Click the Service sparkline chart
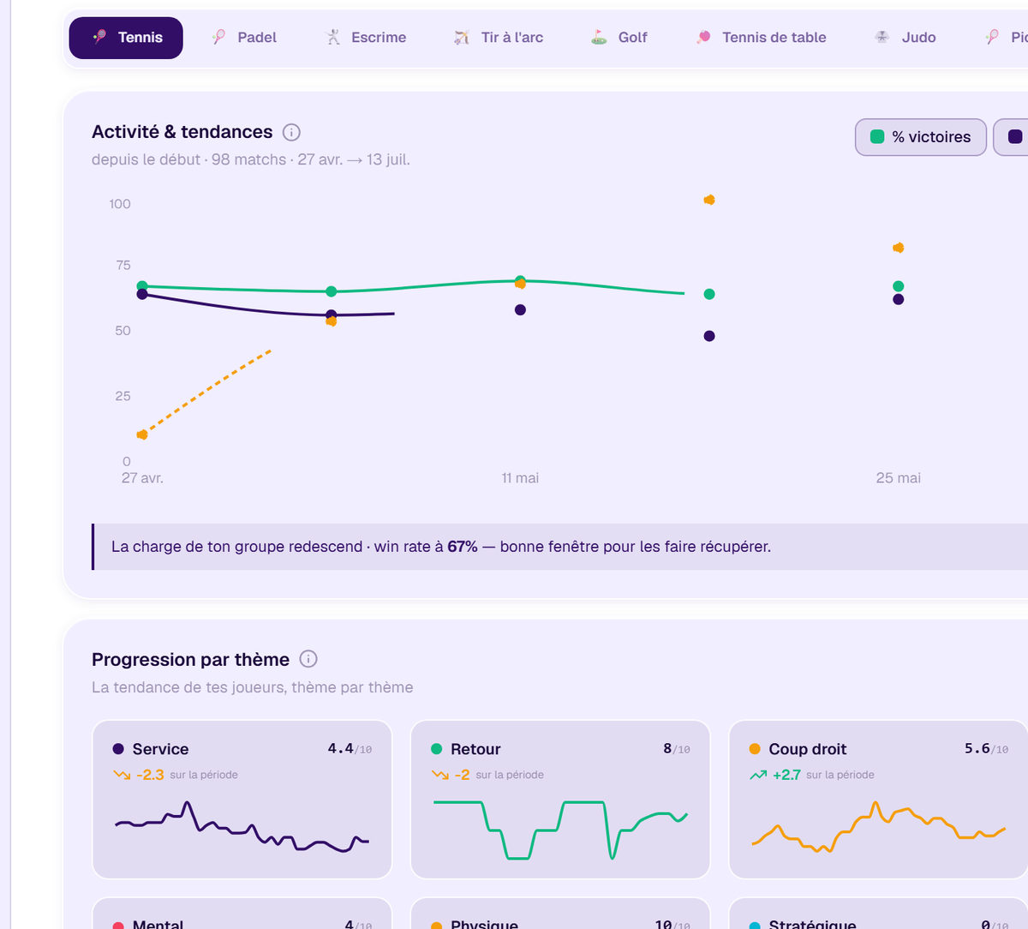 tap(242, 827)
